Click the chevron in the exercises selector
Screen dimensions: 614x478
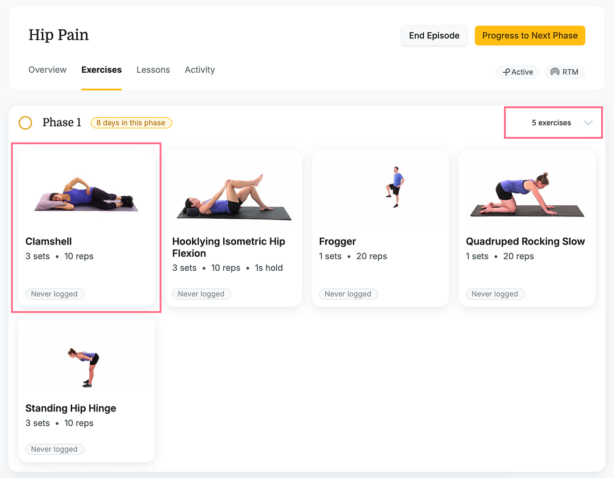588,122
